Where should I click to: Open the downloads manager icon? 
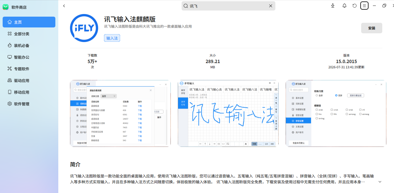pyautogui.click(x=333, y=6)
